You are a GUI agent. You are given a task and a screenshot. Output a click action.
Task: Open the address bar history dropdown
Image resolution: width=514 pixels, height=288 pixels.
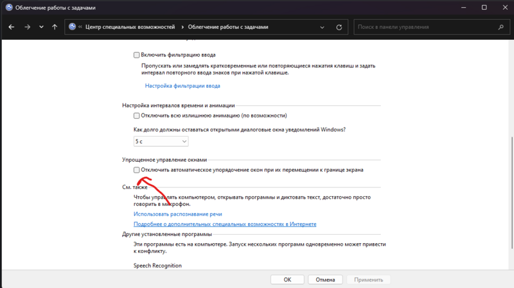pos(323,28)
